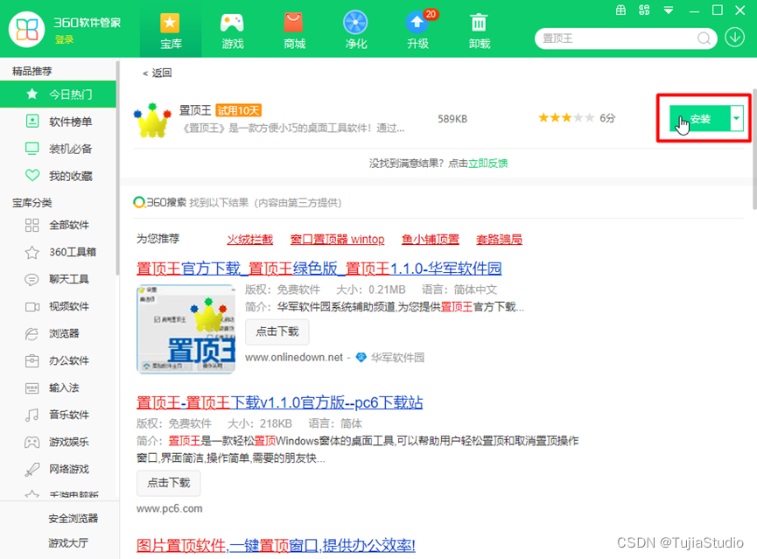Open 安全浏览器 at sidebar bottom
Screen dimensions: 757x559
73,519
